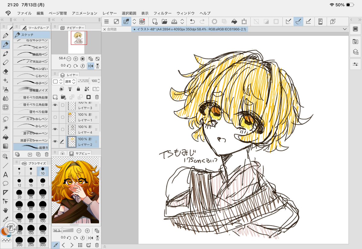Screen dimensions: 362x249
Task: Hide レイヤー 3 with its eye icon
Action: pos(55,105)
